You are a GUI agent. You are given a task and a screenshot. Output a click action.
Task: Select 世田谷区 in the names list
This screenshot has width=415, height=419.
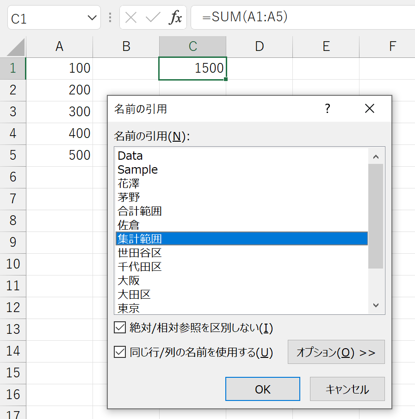tap(242, 253)
